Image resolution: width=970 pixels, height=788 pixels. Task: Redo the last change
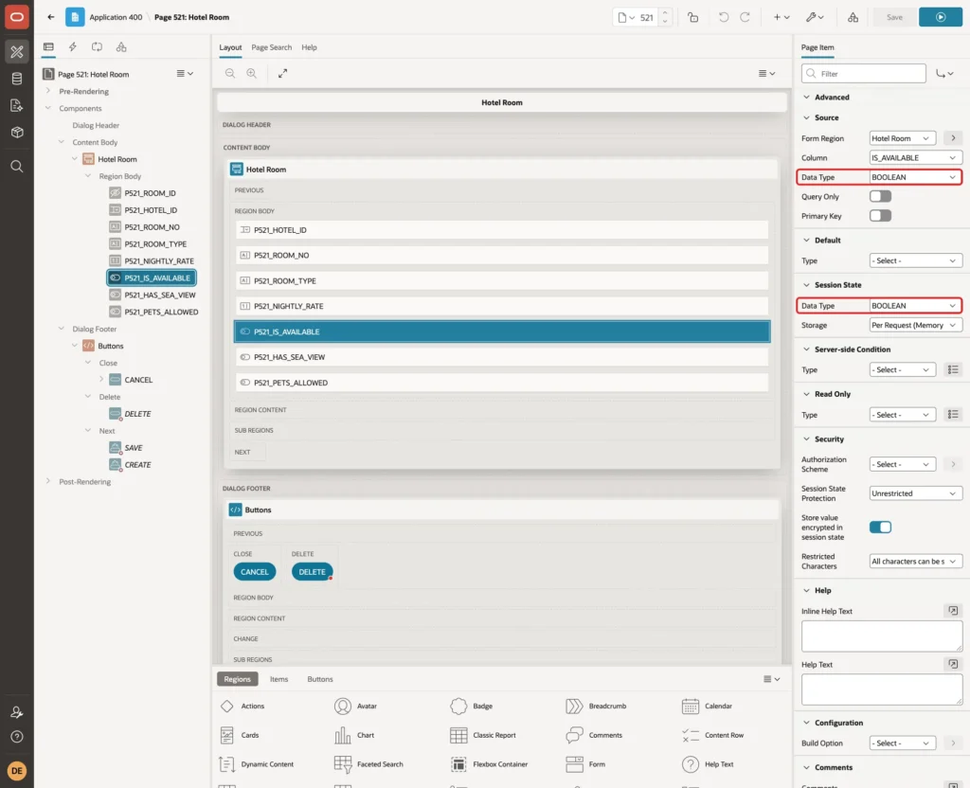745,17
